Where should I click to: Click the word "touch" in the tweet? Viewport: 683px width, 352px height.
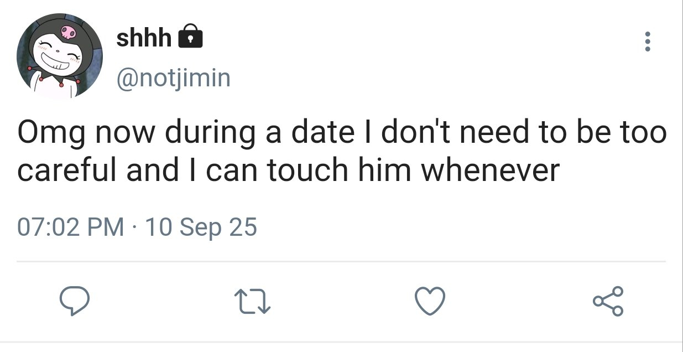tap(308, 171)
